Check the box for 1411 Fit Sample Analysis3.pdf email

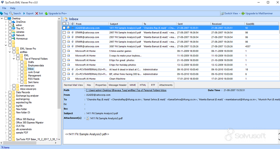(x=64, y=28)
